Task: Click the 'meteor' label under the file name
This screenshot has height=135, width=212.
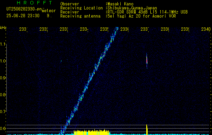Action: point(49,11)
